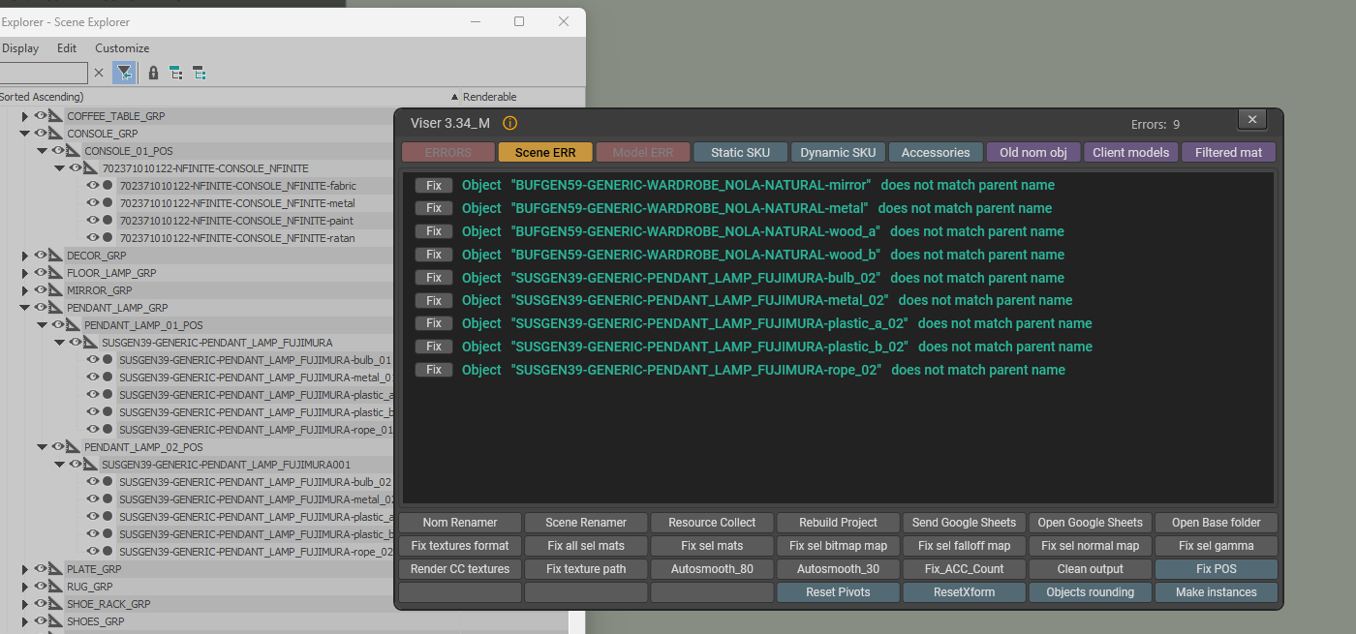This screenshot has width=1356, height=634.
Task: Toggle visibility eye of CONSOLE_GRP
Action: 41,134
